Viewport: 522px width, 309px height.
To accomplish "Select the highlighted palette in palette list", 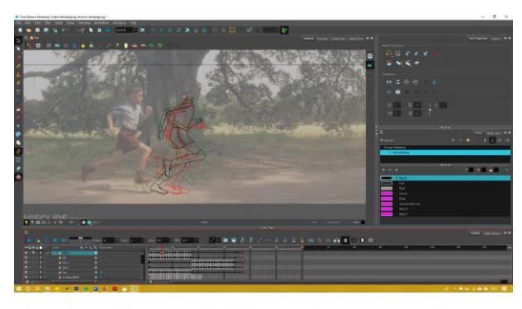I will [x=445, y=152].
